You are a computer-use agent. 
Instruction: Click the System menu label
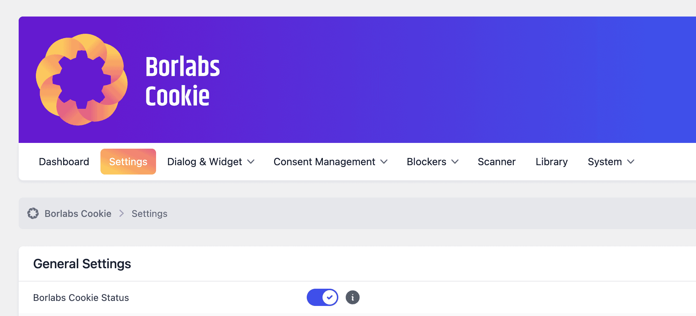pos(605,162)
